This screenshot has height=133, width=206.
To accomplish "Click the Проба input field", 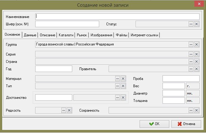I will pyautogui.click(x=181, y=79).
